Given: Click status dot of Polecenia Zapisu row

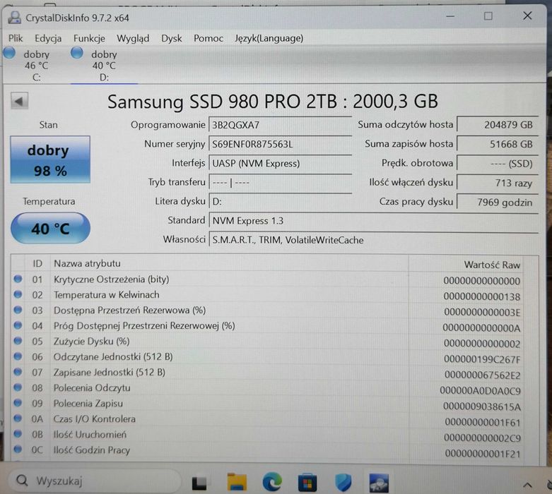Looking at the screenshot, I should pos(18,403).
